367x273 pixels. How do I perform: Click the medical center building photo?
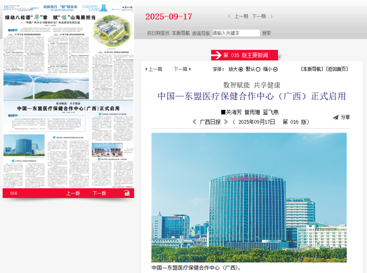click(249, 197)
